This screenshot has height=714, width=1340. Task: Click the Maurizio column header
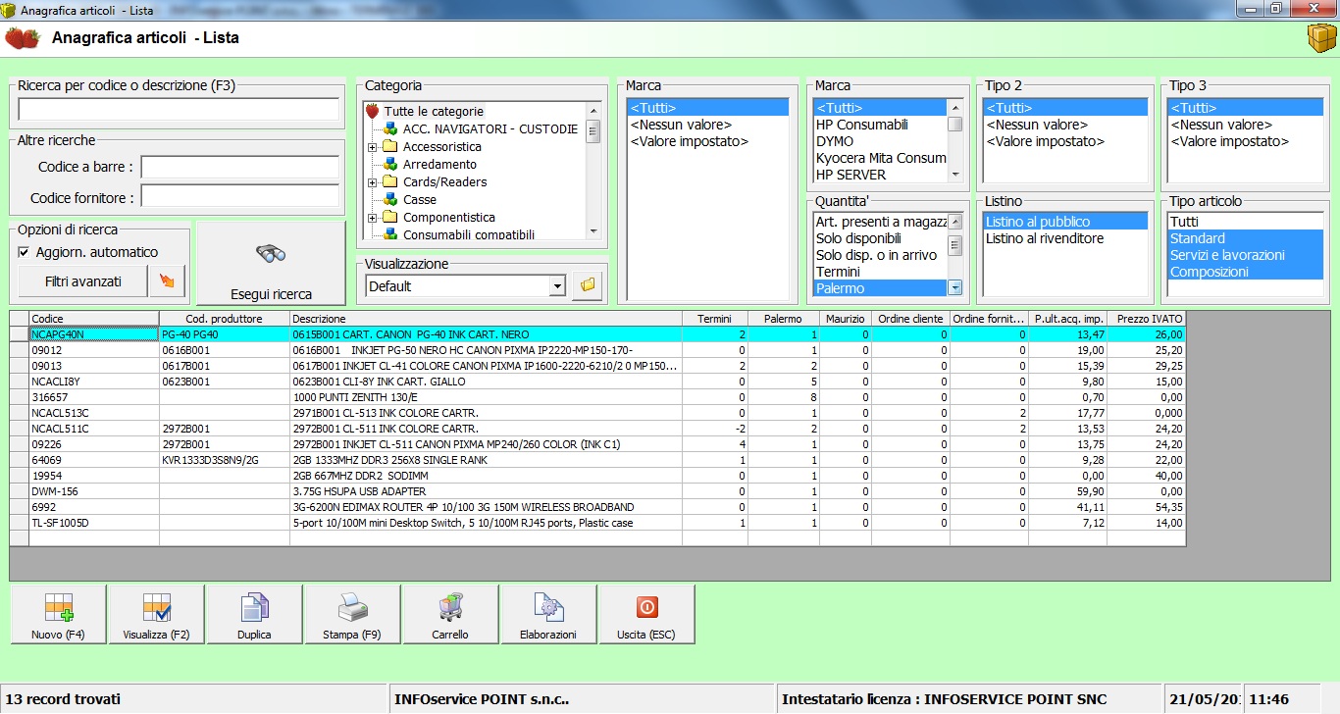[846, 319]
